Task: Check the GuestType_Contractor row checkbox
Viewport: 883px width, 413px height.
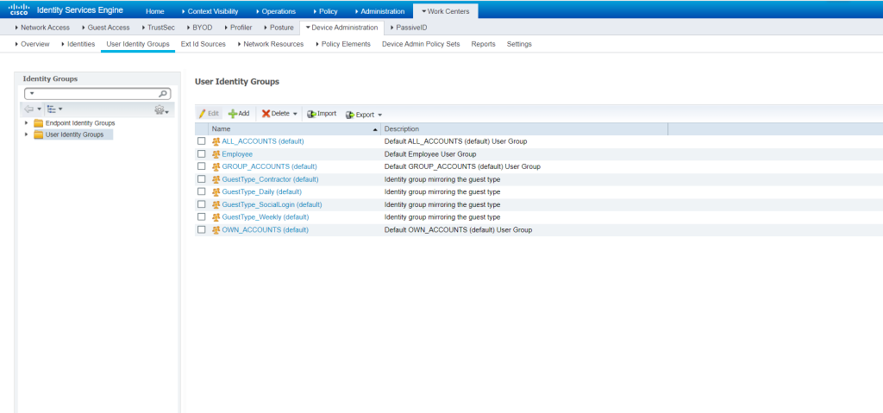Action: point(201,179)
